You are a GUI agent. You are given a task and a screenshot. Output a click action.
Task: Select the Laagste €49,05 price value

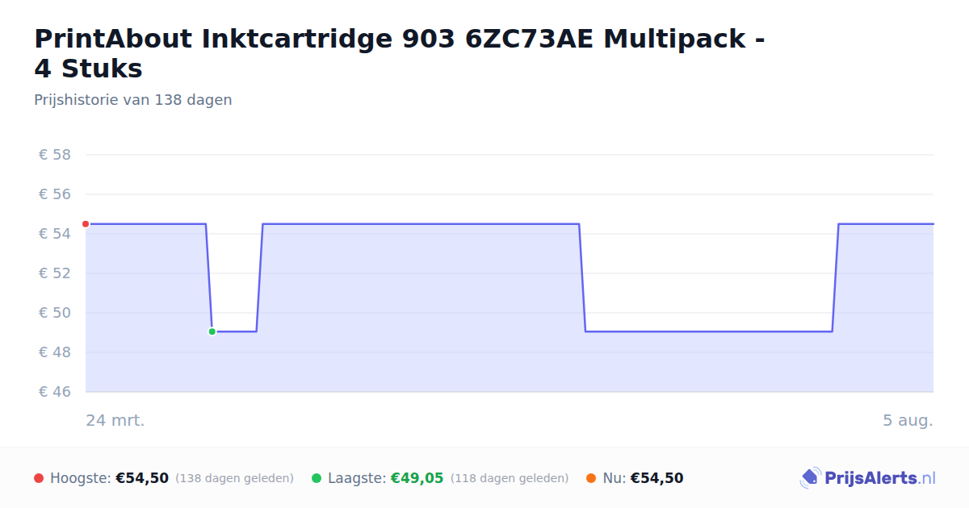click(417, 478)
